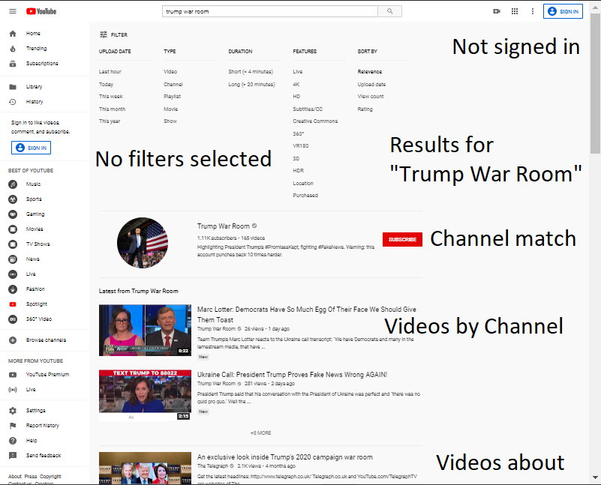The width and height of the screenshot is (601, 485).
Task: Subscribe to Trump War Room channel
Action: tap(402, 240)
